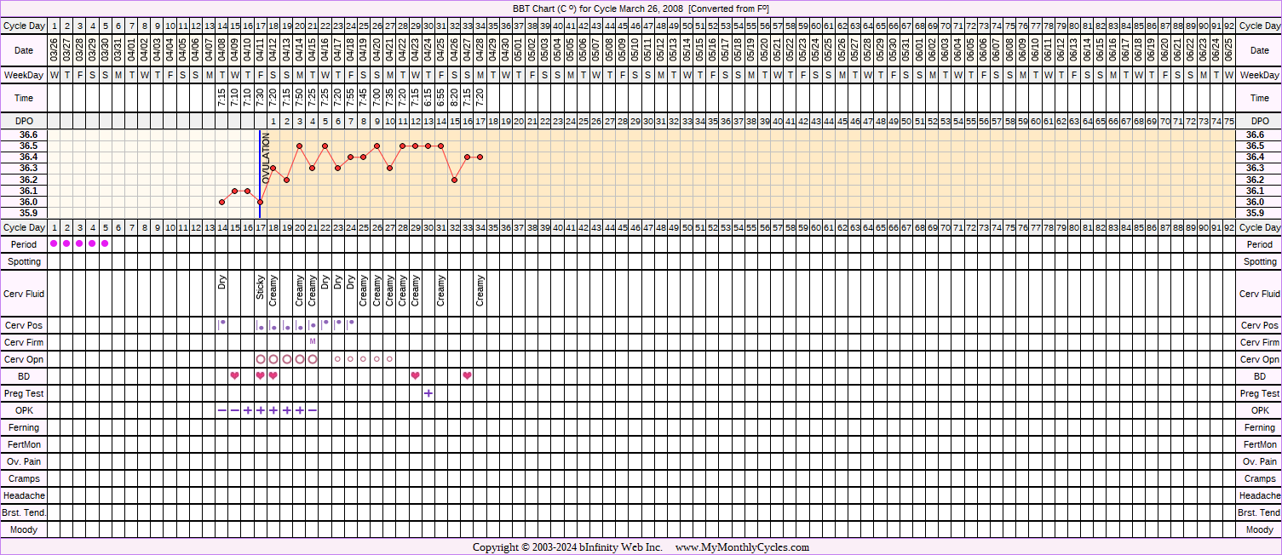
Task: Click the BD heart on cycle day 29
Action: point(415,376)
